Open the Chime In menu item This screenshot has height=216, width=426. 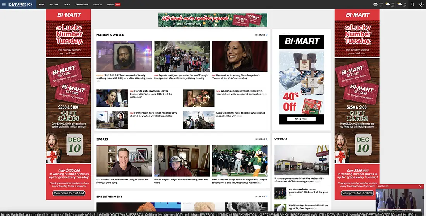[x=98, y=5]
